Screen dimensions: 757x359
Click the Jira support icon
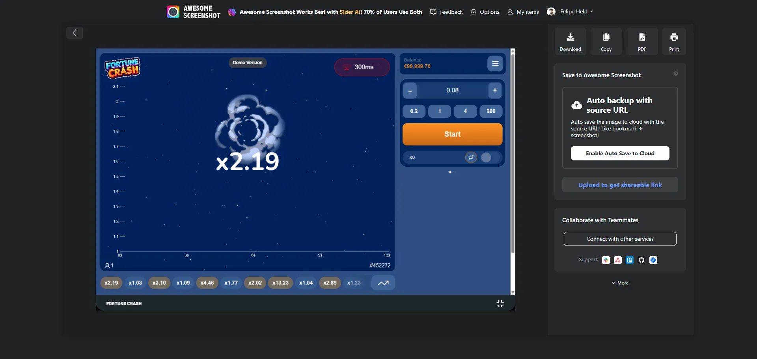[653, 260]
